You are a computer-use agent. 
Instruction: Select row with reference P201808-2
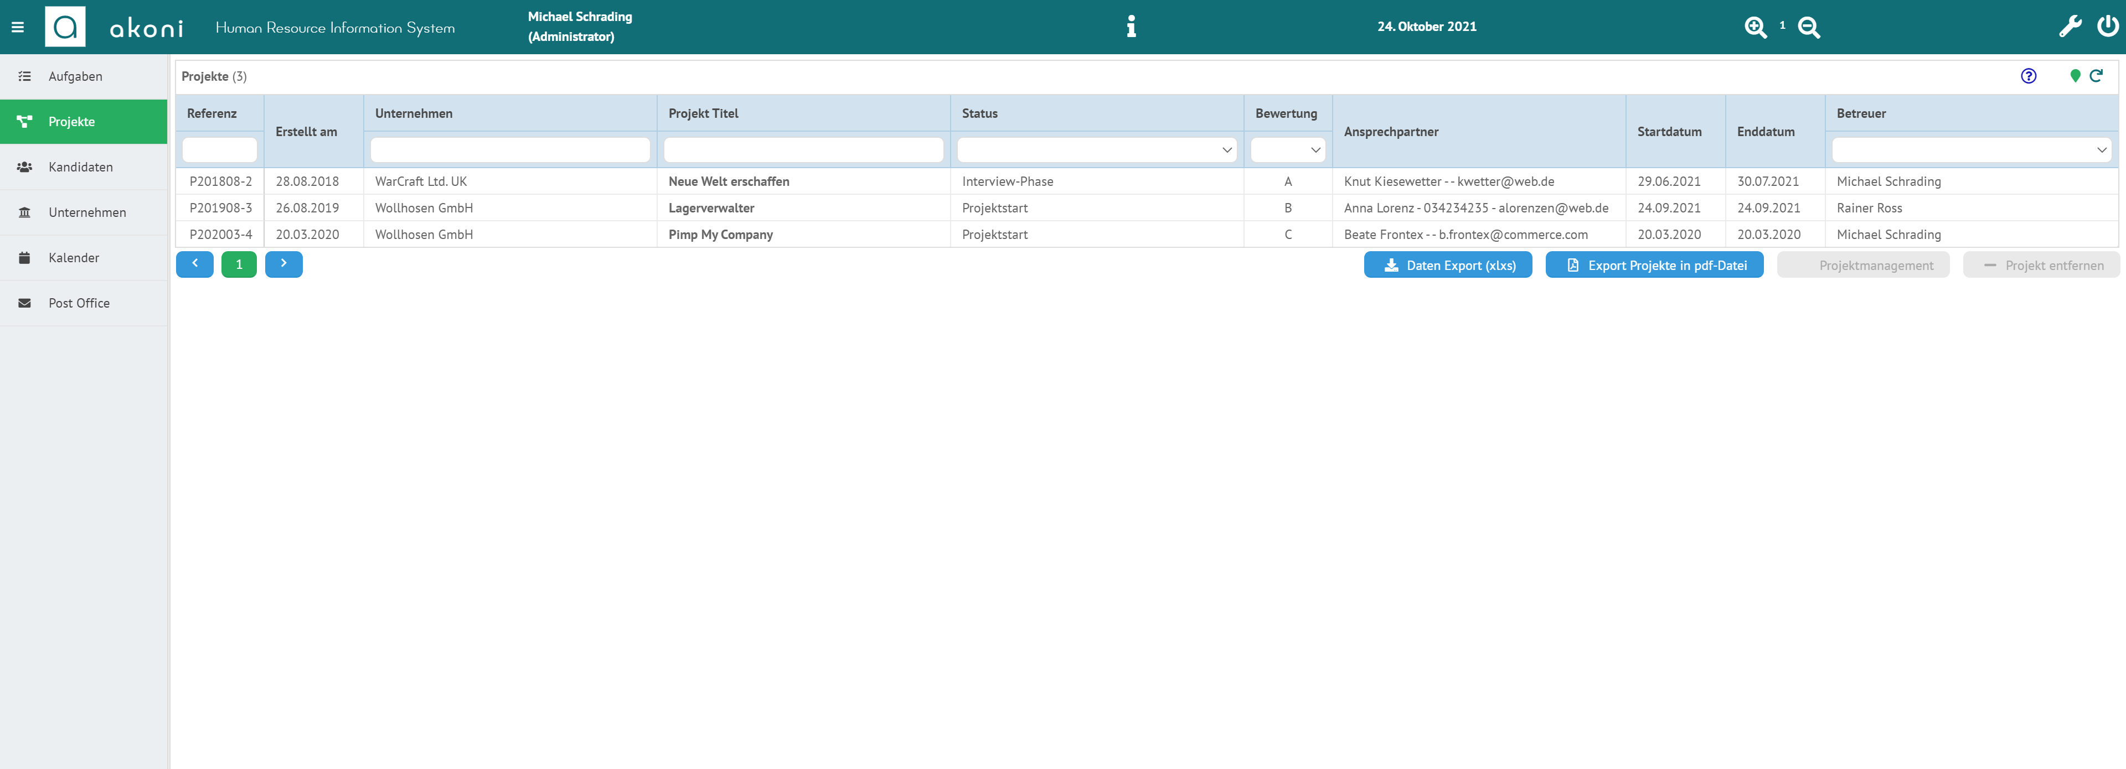coord(1147,181)
